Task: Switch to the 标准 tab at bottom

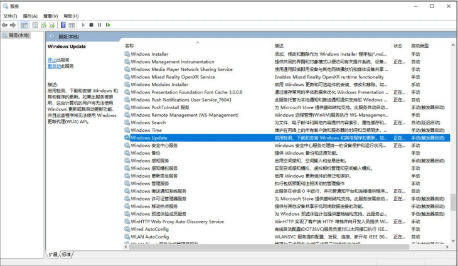Action: (67, 254)
